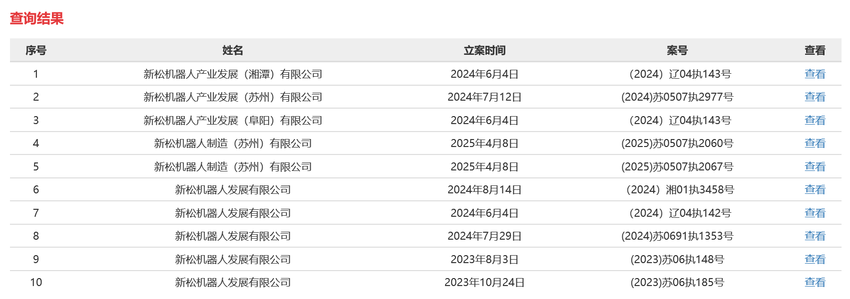Viewport: 850px width, 299px height.
Task: Open 查看 for 湘01执3458号
Action: [815, 189]
